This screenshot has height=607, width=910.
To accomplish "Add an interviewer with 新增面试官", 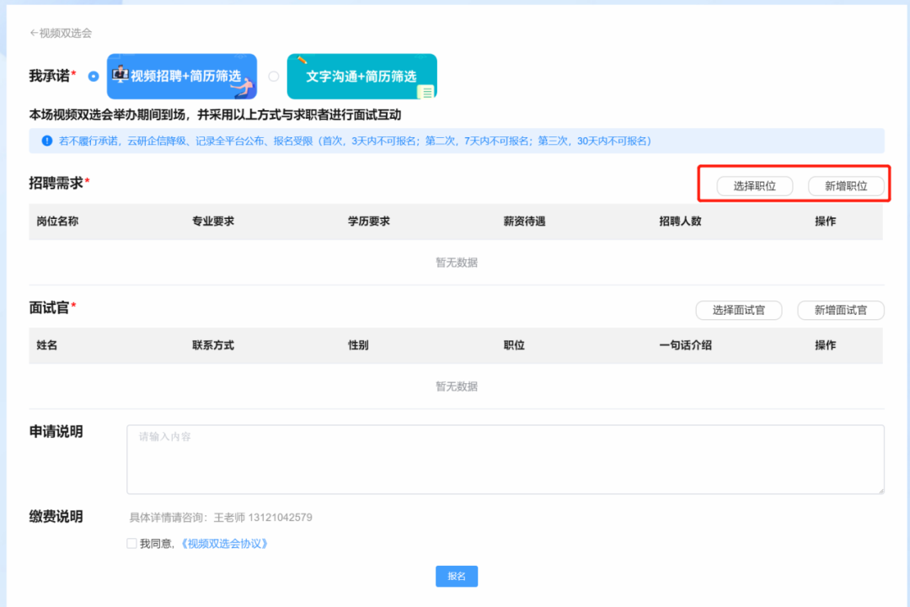I will click(840, 310).
